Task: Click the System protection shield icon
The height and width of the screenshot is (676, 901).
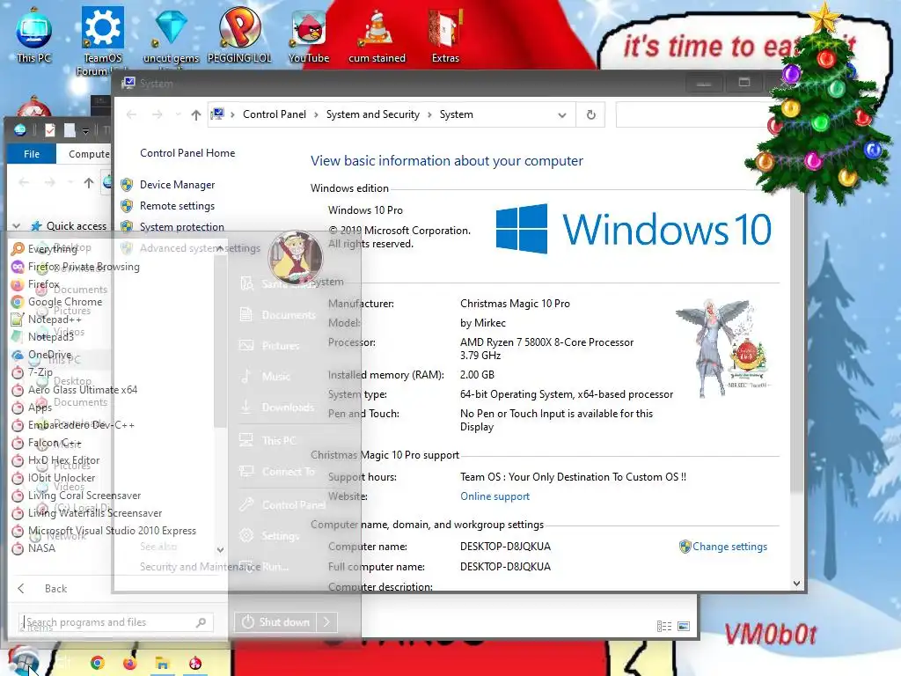Action: tap(127, 226)
